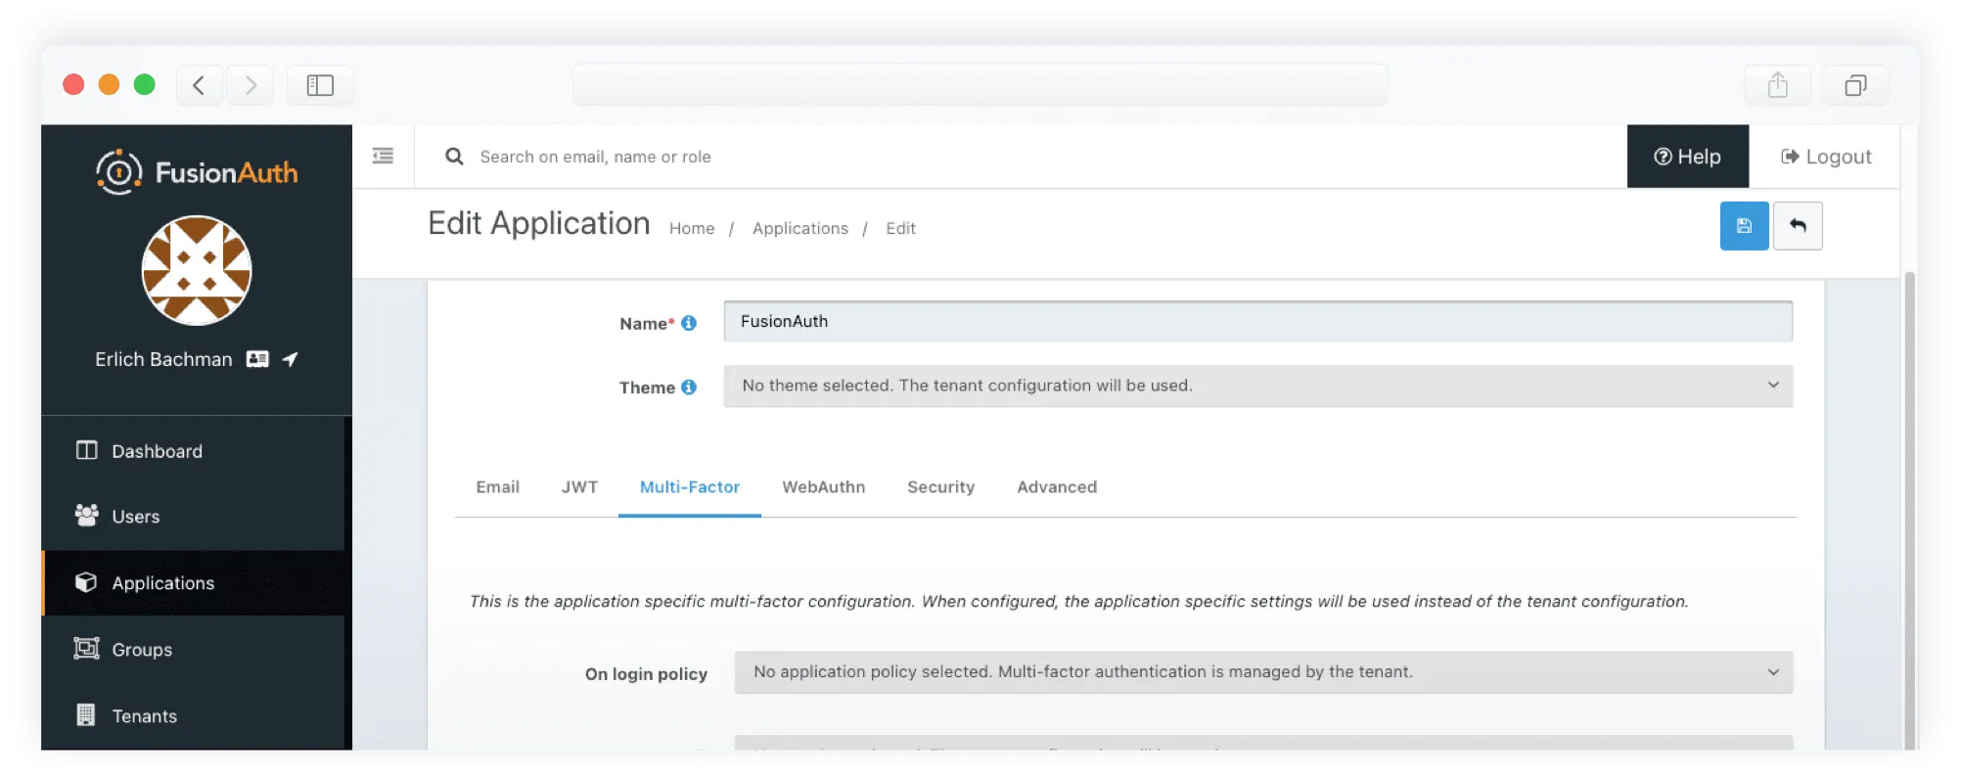Screen dimensions: 1961x777
Task: Expand the Theme dropdown
Action: coord(1258,386)
